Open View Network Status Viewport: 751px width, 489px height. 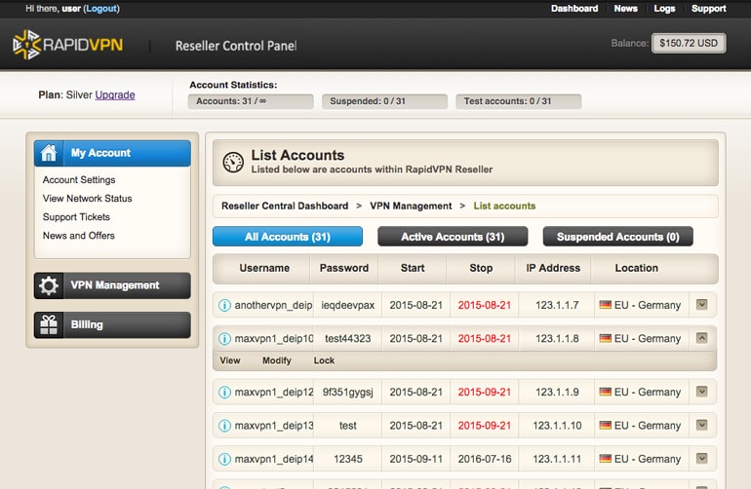point(87,199)
